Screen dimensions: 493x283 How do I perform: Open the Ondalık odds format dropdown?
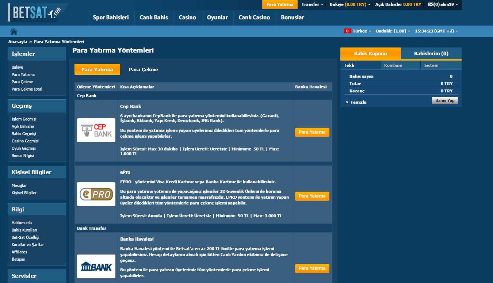393,31
